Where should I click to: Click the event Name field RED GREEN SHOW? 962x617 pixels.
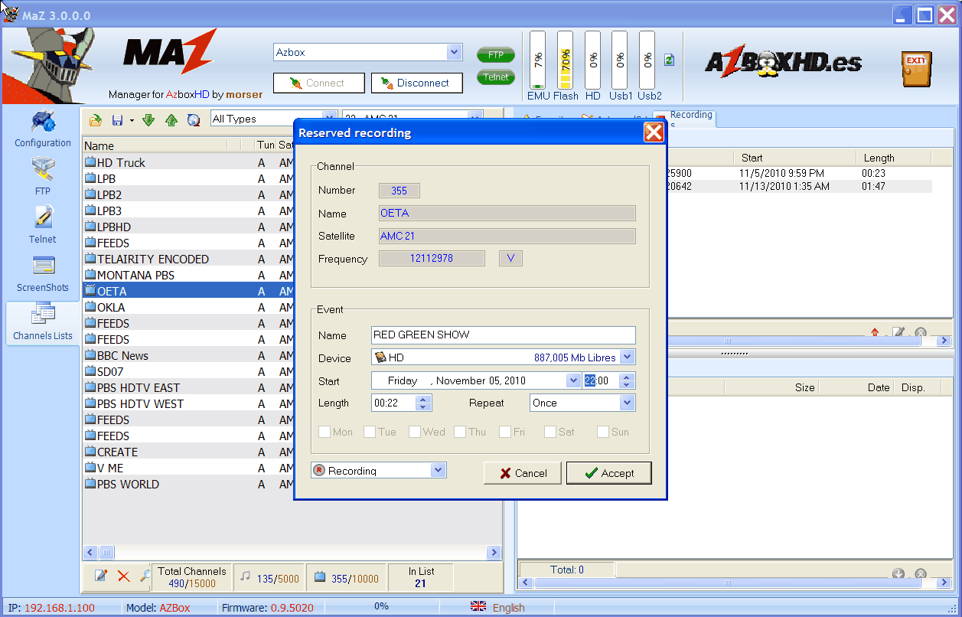coord(503,335)
